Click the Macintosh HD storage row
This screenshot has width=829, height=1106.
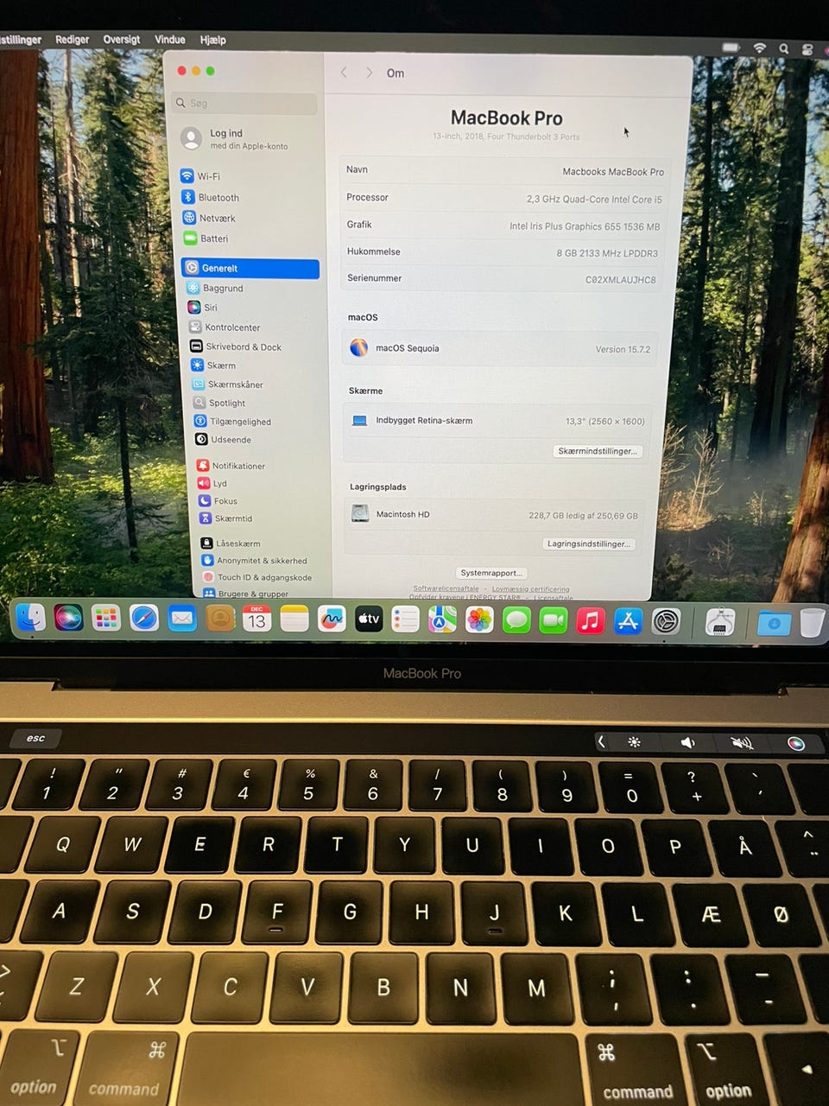[x=496, y=514]
